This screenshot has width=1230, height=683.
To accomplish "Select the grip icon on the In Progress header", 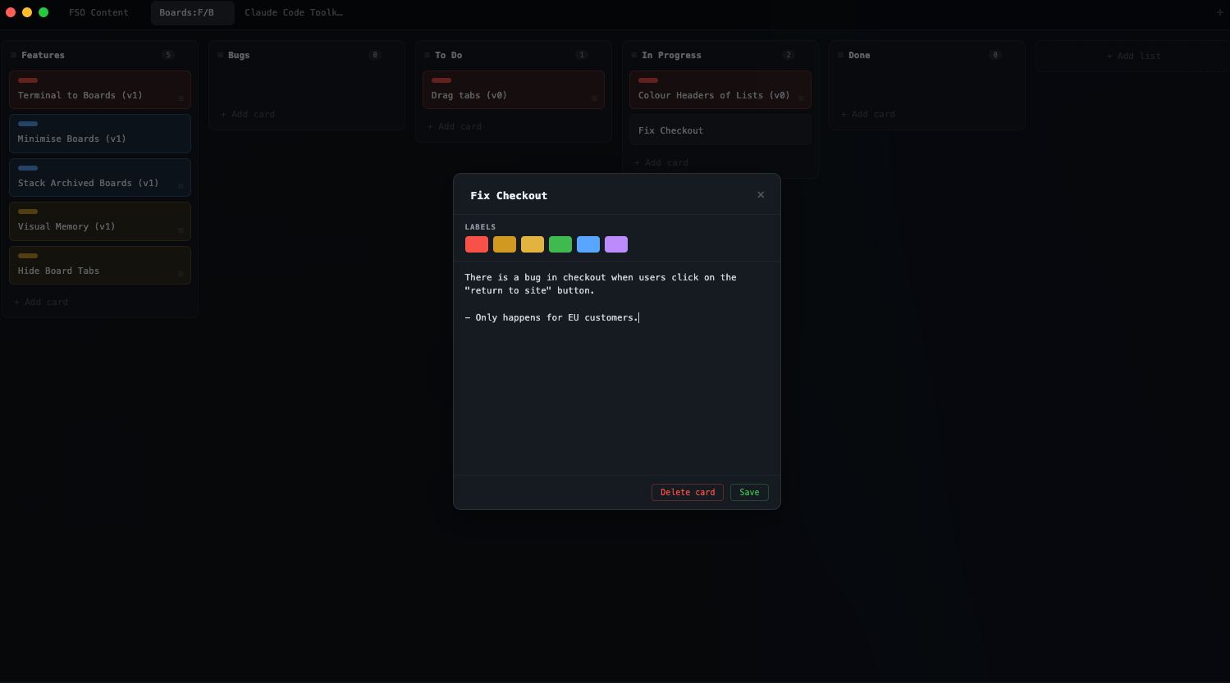I will [632, 55].
